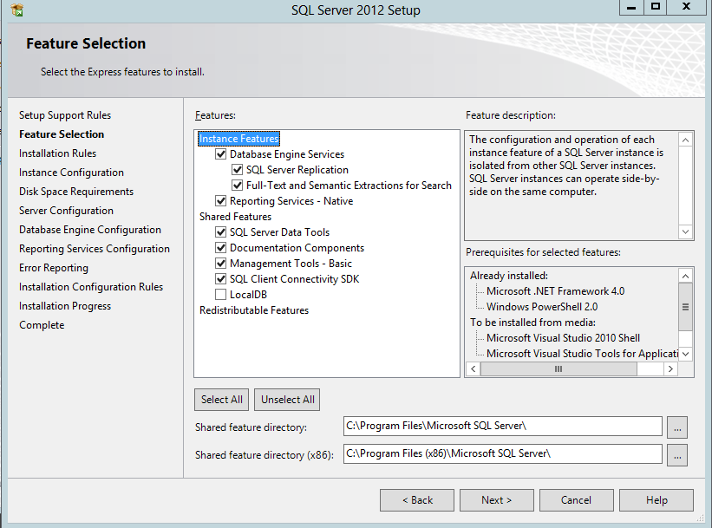This screenshot has height=528, width=712.
Task: Click the Prerequisites vertical scrollbar thumb
Action: click(685, 307)
